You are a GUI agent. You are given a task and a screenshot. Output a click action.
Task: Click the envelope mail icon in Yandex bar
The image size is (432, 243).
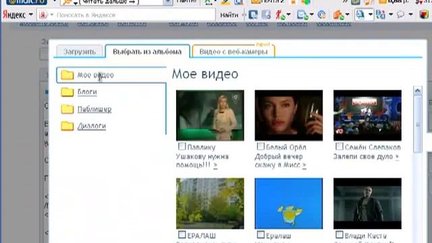coord(302,15)
